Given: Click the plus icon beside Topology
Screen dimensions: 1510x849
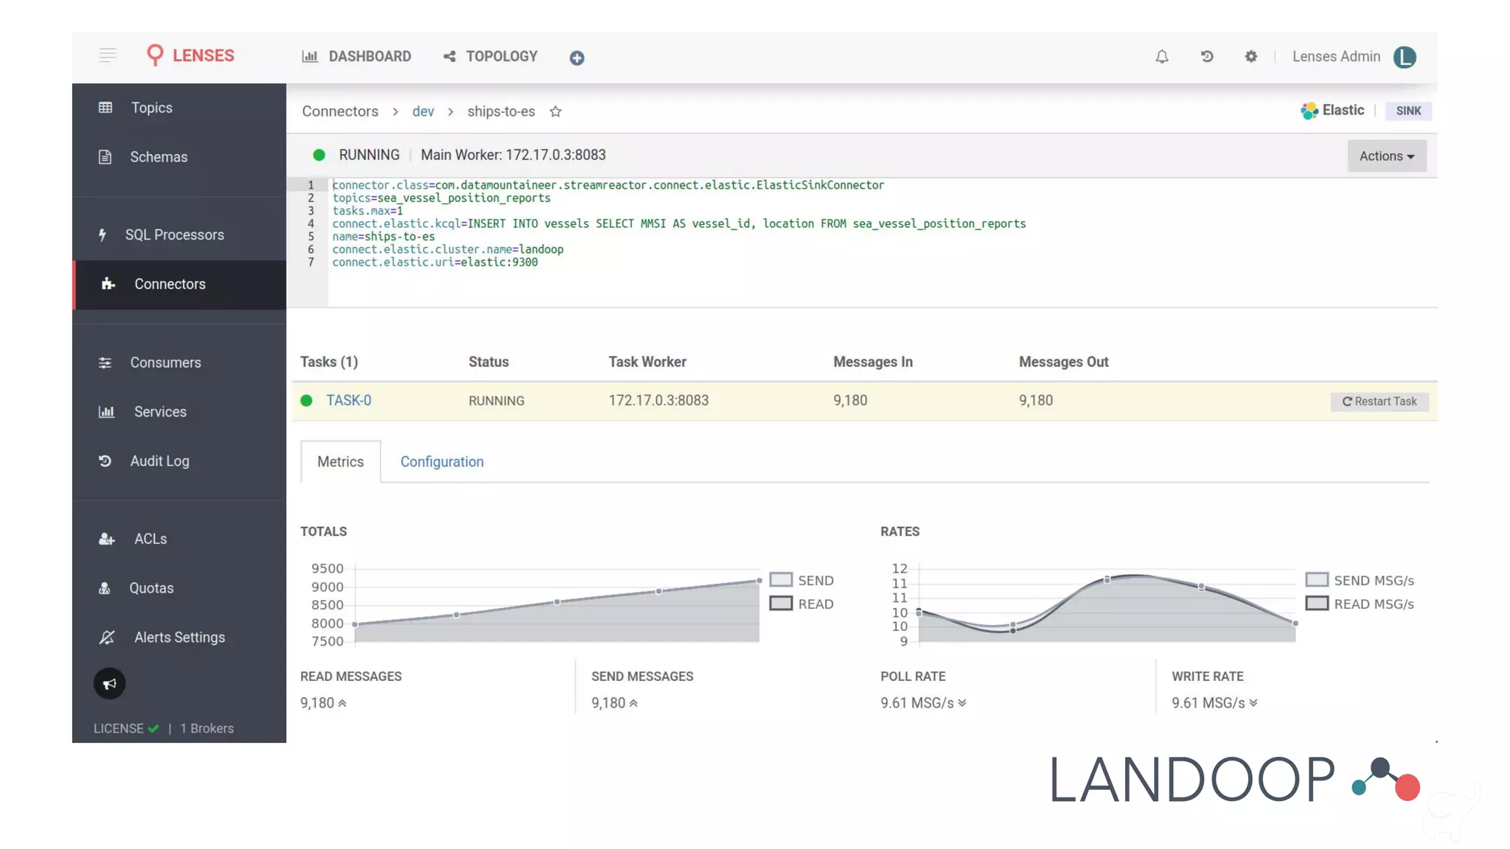Looking at the screenshot, I should click(x=577, y=58).
